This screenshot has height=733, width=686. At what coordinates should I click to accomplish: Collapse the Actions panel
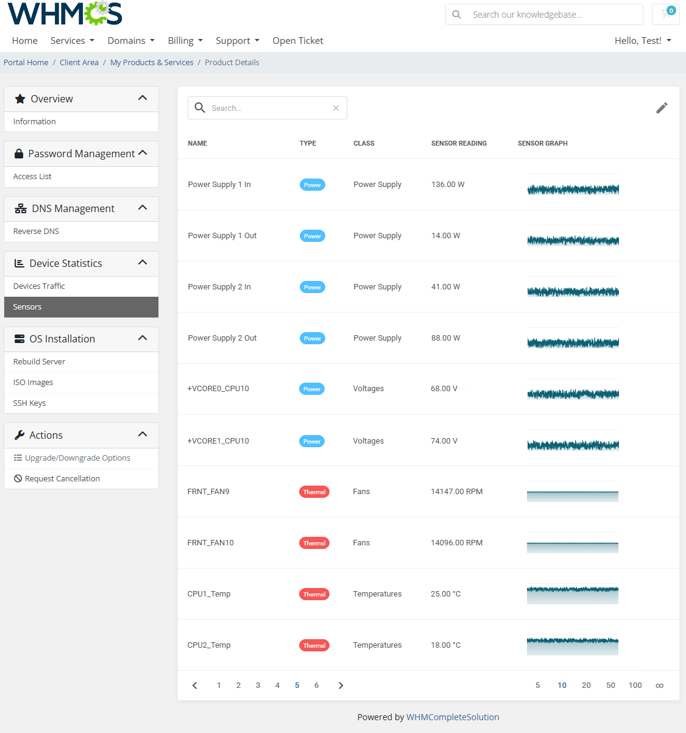[143, 434]
